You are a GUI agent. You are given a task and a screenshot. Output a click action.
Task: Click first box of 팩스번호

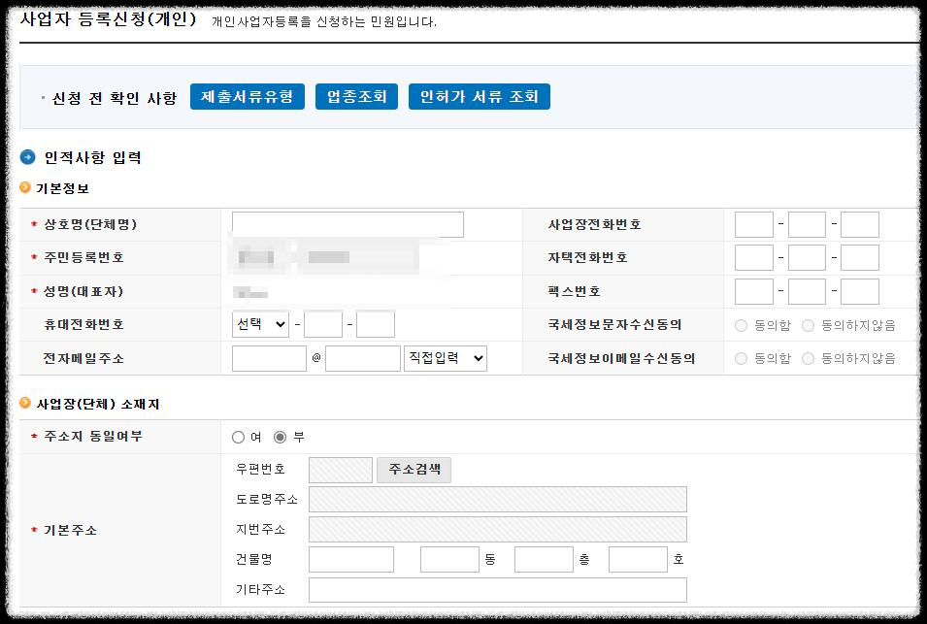click(x=754, y=292)
